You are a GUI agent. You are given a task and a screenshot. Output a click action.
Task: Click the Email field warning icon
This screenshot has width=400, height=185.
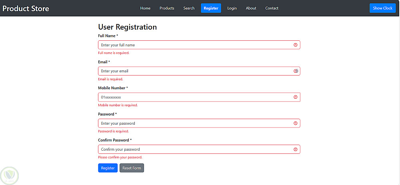[x=296, y=71]
